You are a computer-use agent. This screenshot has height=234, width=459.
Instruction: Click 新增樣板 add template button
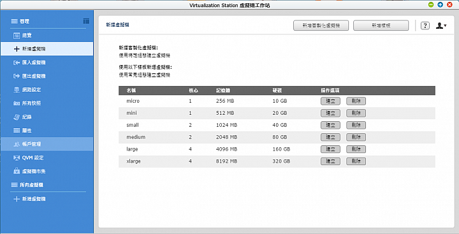click(x=381, y=26)
